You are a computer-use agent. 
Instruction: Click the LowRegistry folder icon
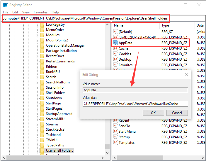(42, 24)
